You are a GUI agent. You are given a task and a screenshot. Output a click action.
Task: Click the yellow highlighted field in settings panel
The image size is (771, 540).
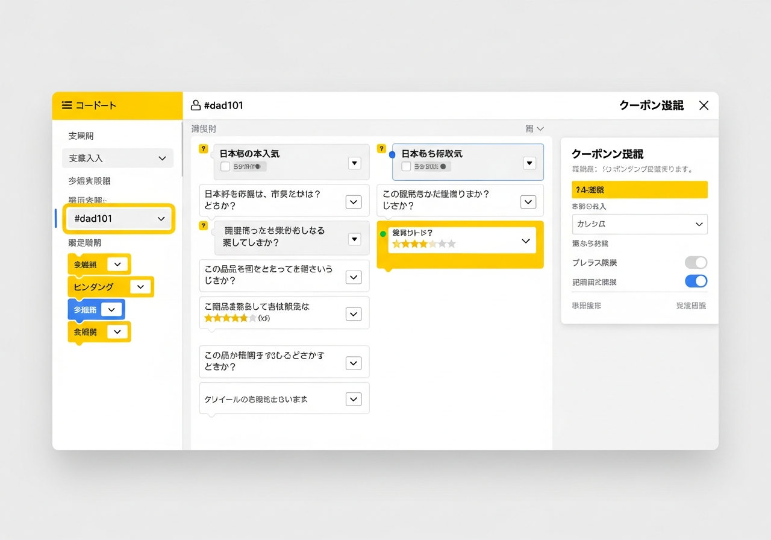[x=639, y=189]
